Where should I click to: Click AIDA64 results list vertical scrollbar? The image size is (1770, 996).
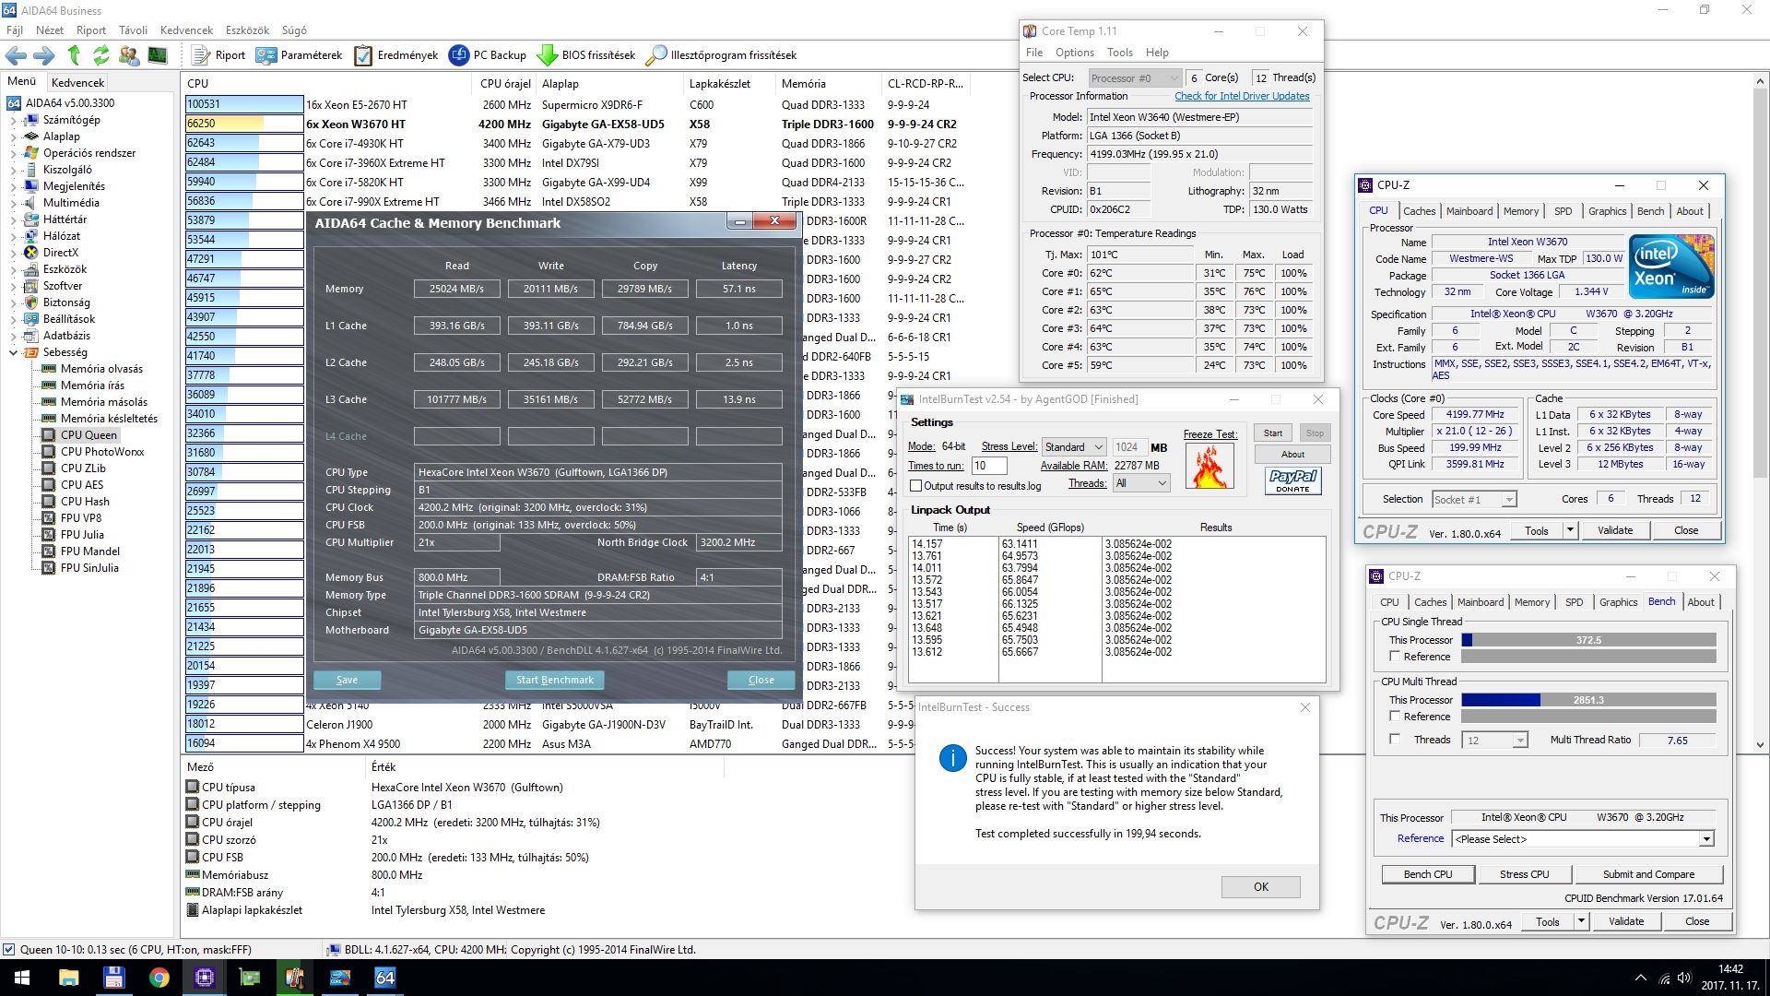coord(1761,413)
